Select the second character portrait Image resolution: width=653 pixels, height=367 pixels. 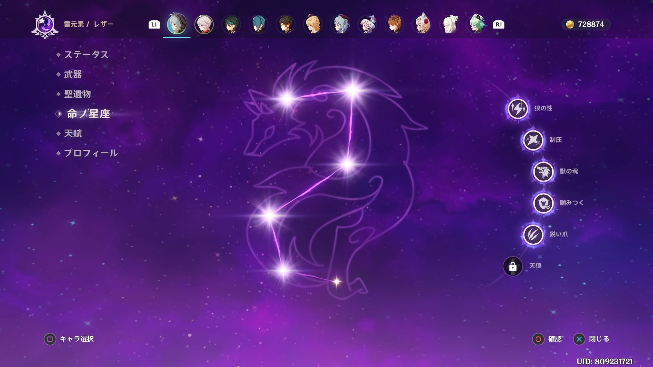point(204,24)
